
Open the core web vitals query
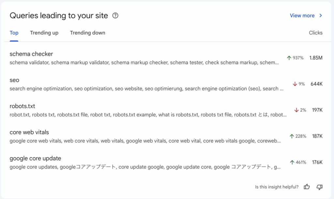(x=29, y=132)
